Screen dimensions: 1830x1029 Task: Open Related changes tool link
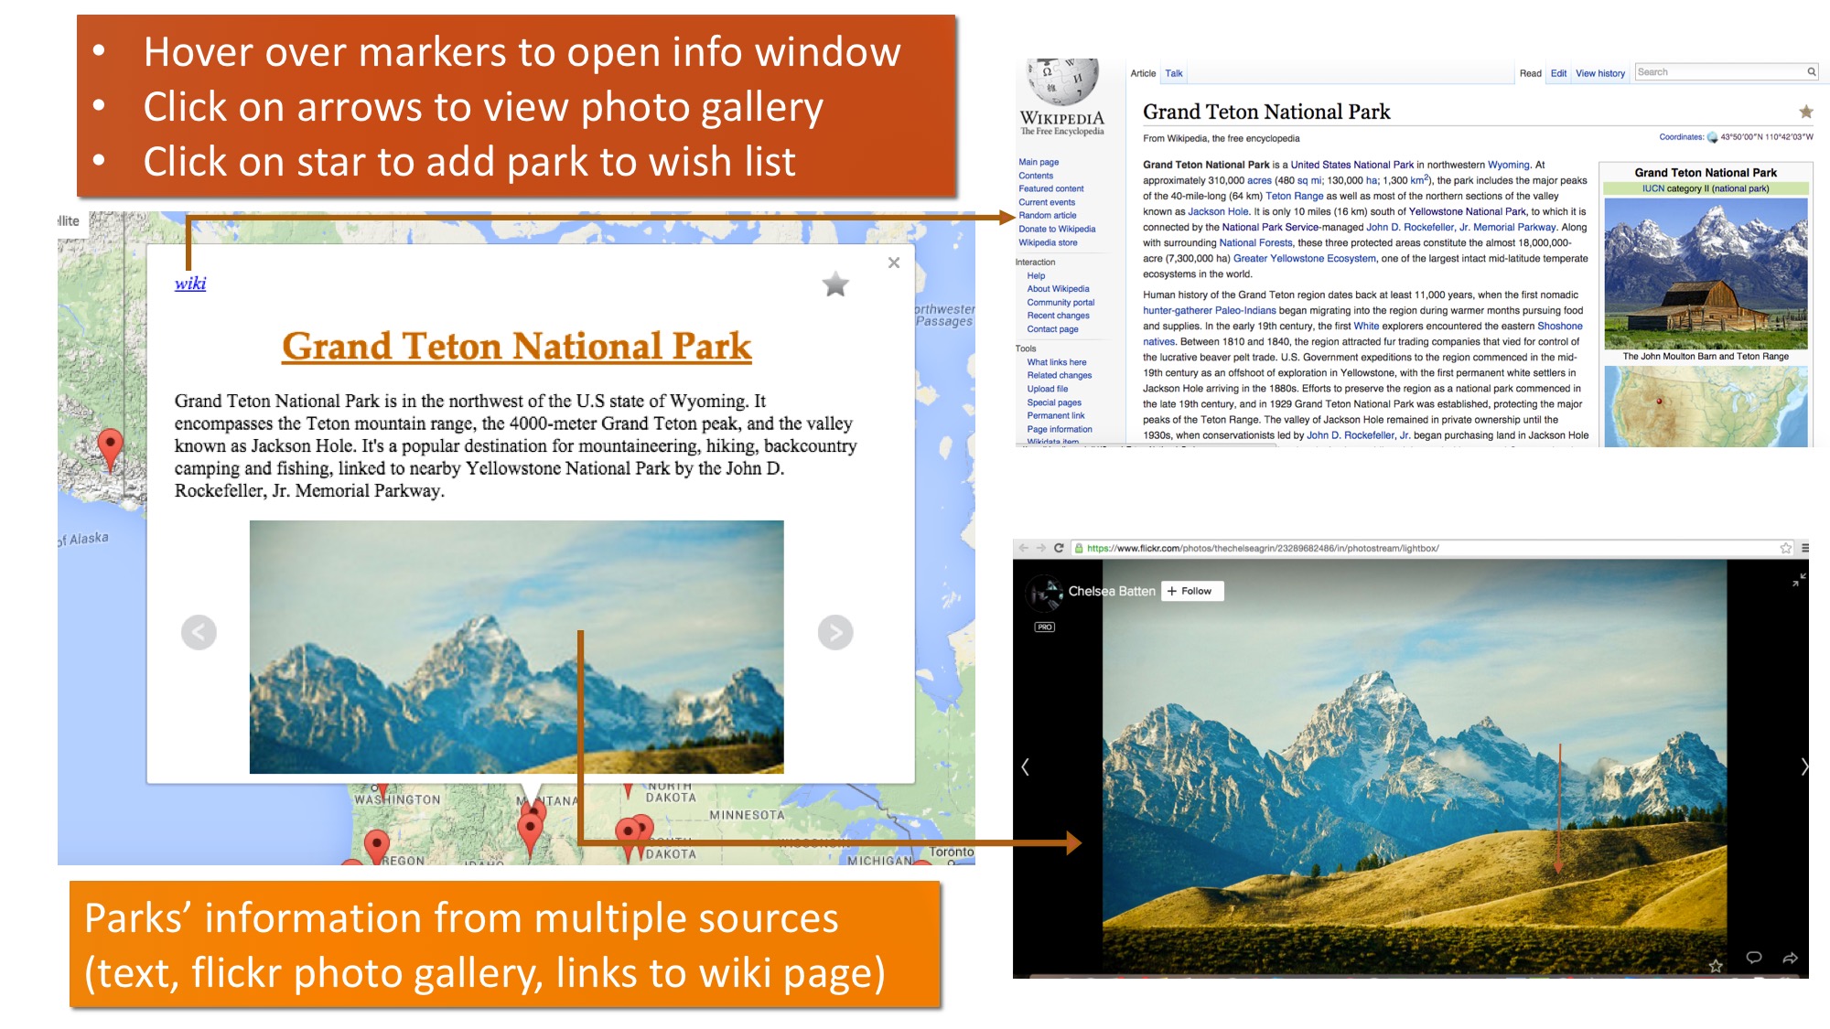click(1060, 375)
